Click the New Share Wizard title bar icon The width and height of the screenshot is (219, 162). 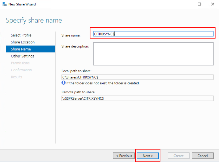click(x=4, y=4)
